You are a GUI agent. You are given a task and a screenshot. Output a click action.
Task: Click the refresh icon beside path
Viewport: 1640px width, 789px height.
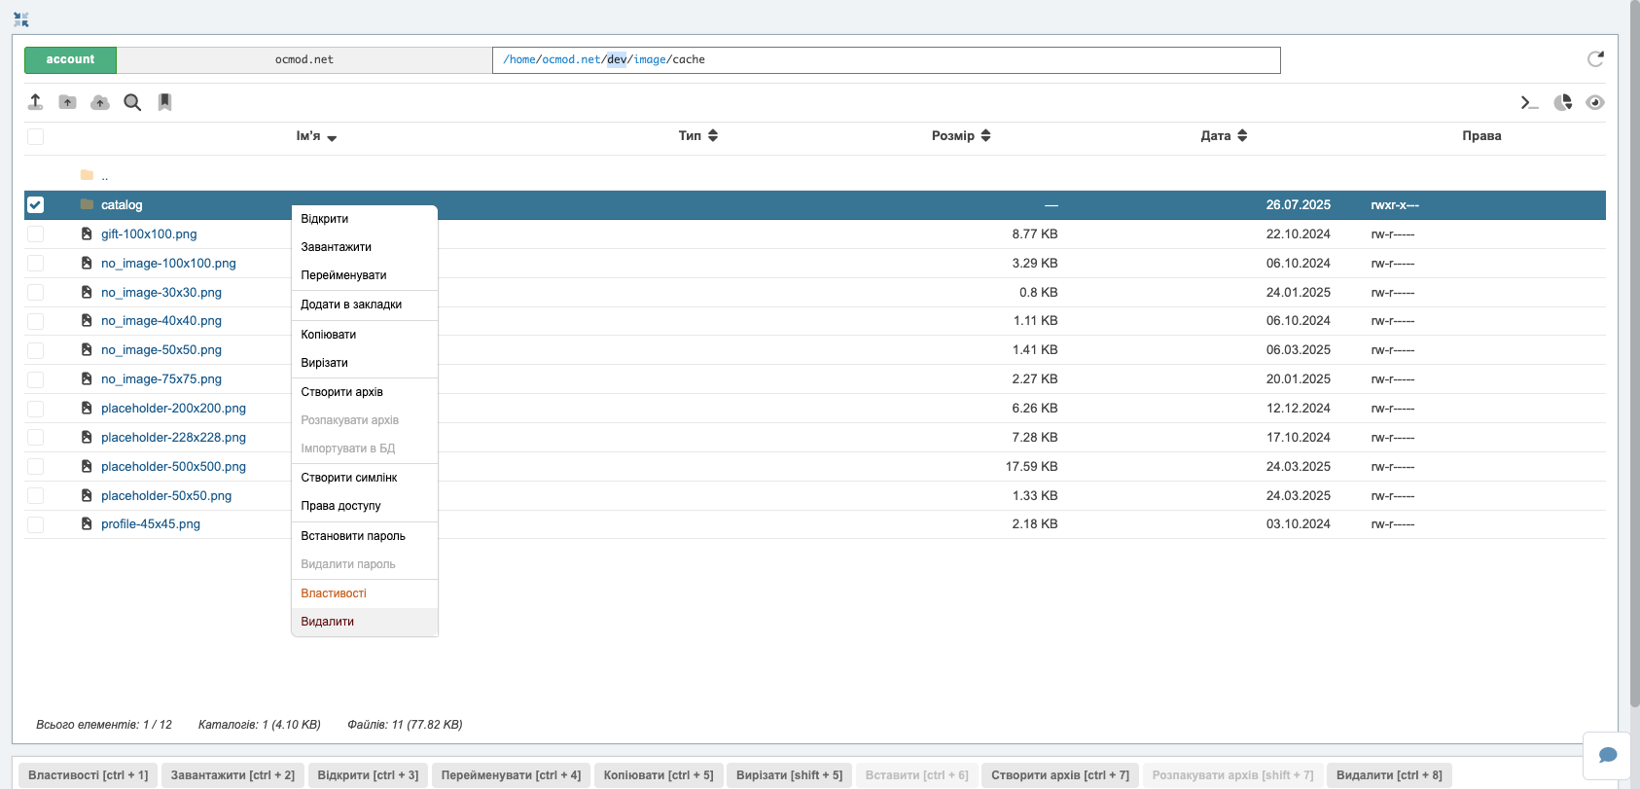click(x=1595, y=59)
